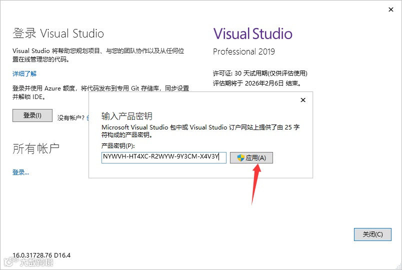Click the 所有帐户 heading
The height and width of the screenshot is (270, 402).
coord(36,148)
